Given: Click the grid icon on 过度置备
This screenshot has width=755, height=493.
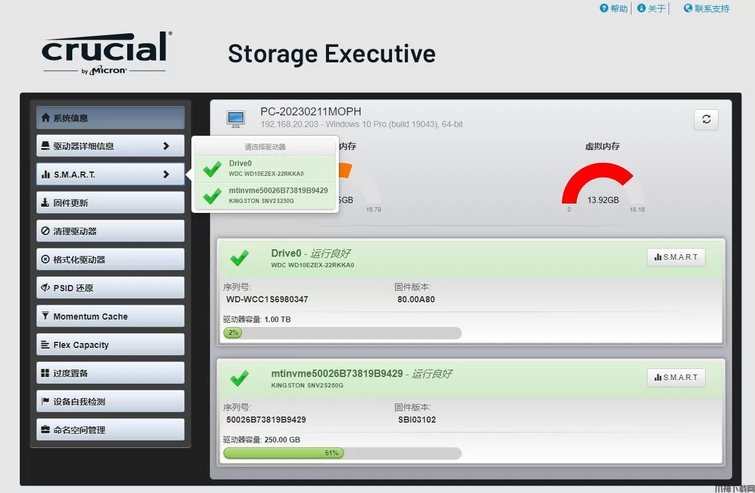Looking at the screenshot, I should (x=45, y=373).
